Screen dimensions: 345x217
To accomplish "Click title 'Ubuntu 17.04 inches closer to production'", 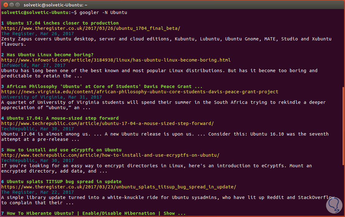I will (x=63, y=23).
